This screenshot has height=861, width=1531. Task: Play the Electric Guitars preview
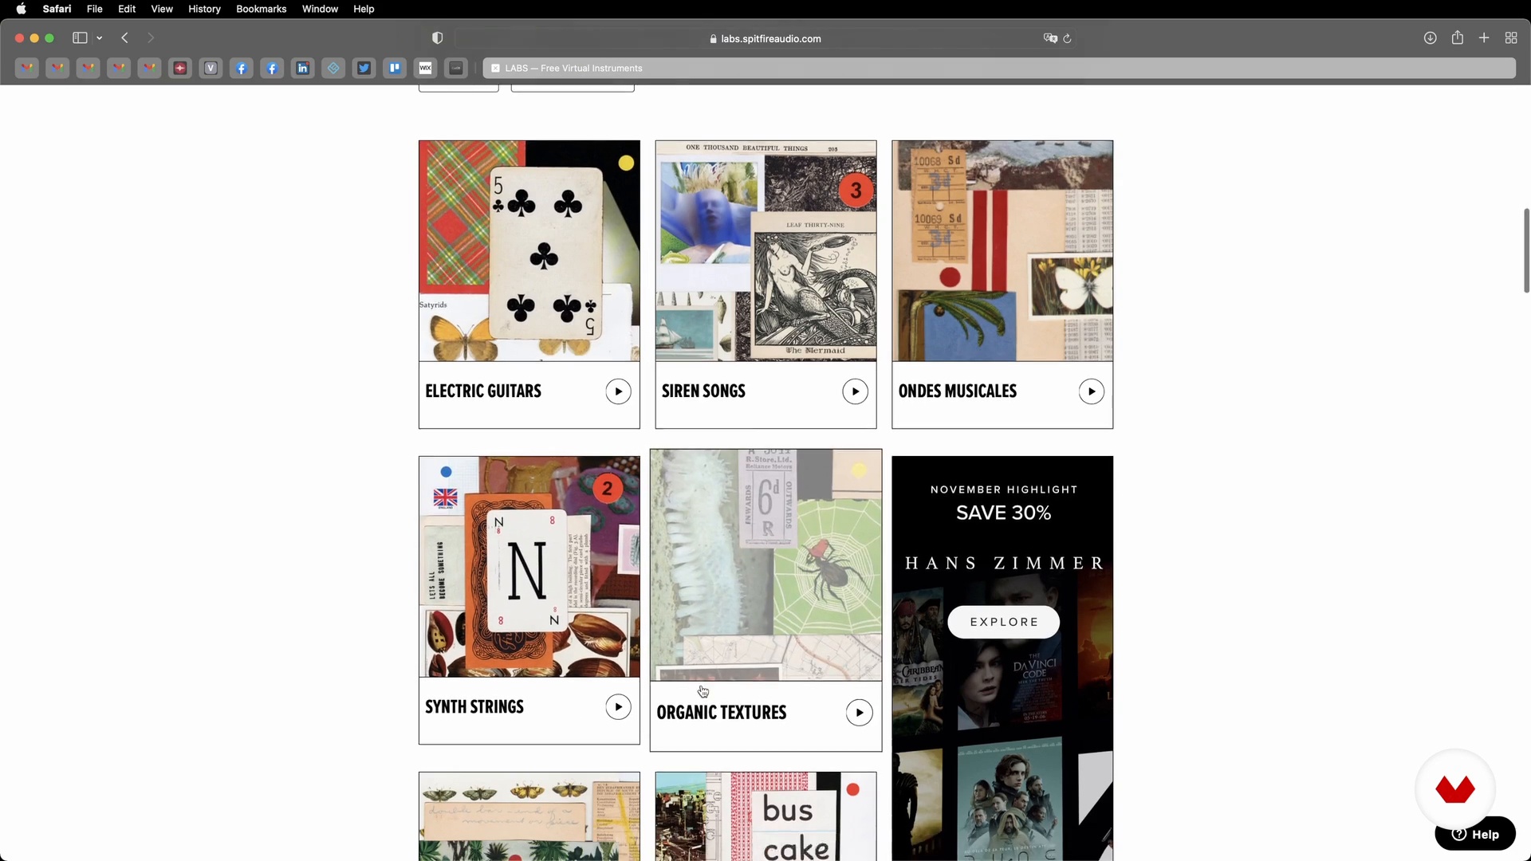coord(618,391)
